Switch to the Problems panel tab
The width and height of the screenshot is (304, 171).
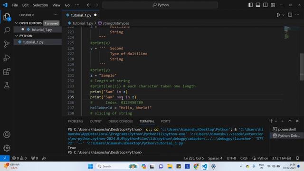pyautogui.click(x=75, y=121)
